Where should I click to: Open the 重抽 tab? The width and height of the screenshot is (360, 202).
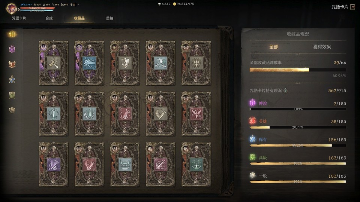(109, 18)
